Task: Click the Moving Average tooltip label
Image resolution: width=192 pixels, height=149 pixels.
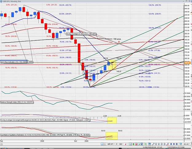Action: (81, 34)
